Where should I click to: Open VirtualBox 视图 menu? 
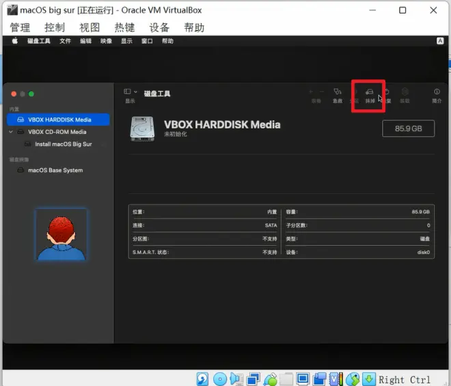[x=90, y=27]
